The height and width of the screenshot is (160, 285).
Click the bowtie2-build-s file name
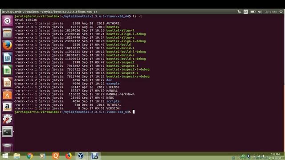coord(120,55)
